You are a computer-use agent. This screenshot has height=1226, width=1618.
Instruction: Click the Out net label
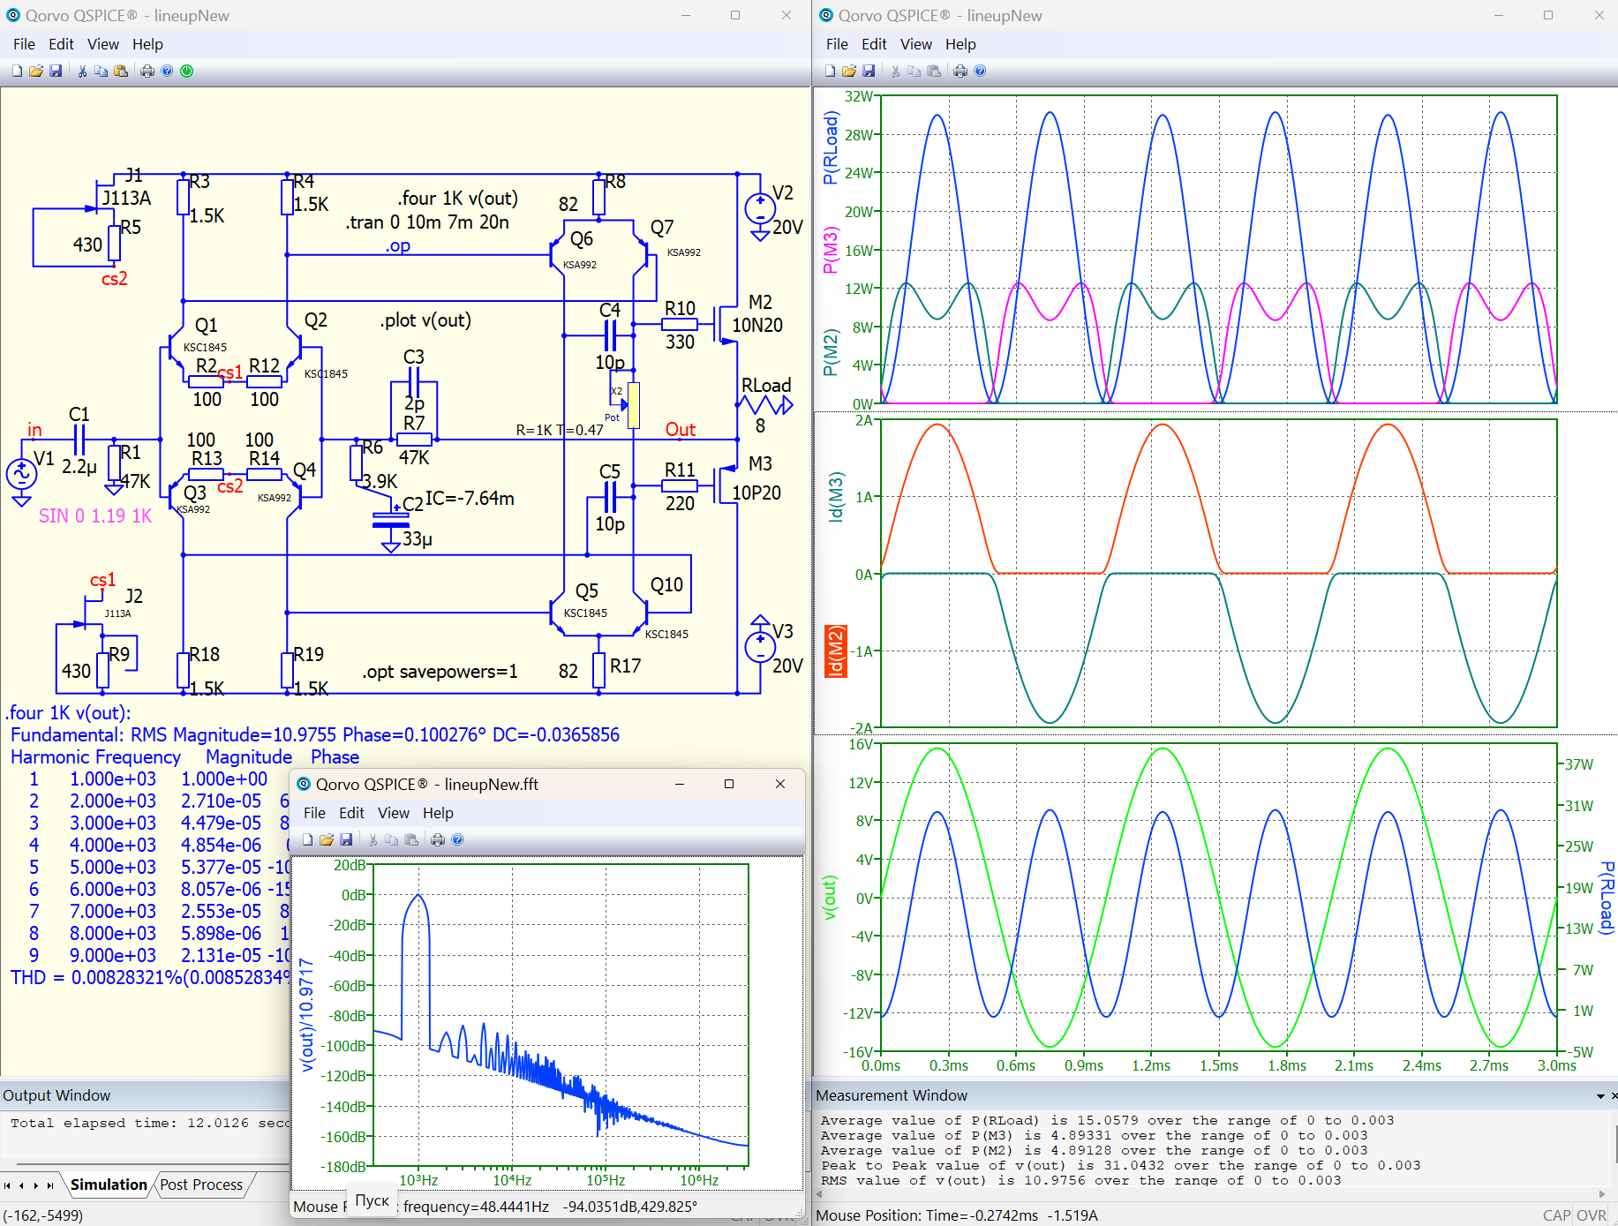point(681,430)
